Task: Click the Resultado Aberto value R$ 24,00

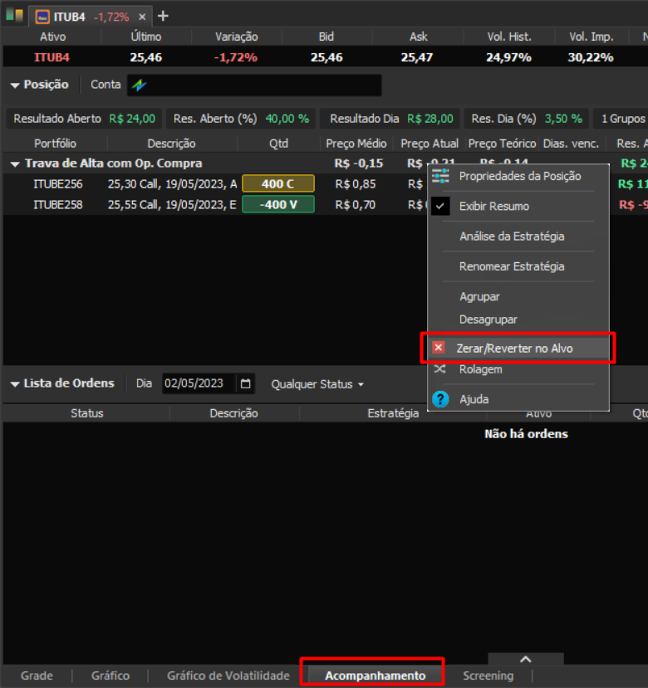Action: pyautogui.click(x=132, y=119)
